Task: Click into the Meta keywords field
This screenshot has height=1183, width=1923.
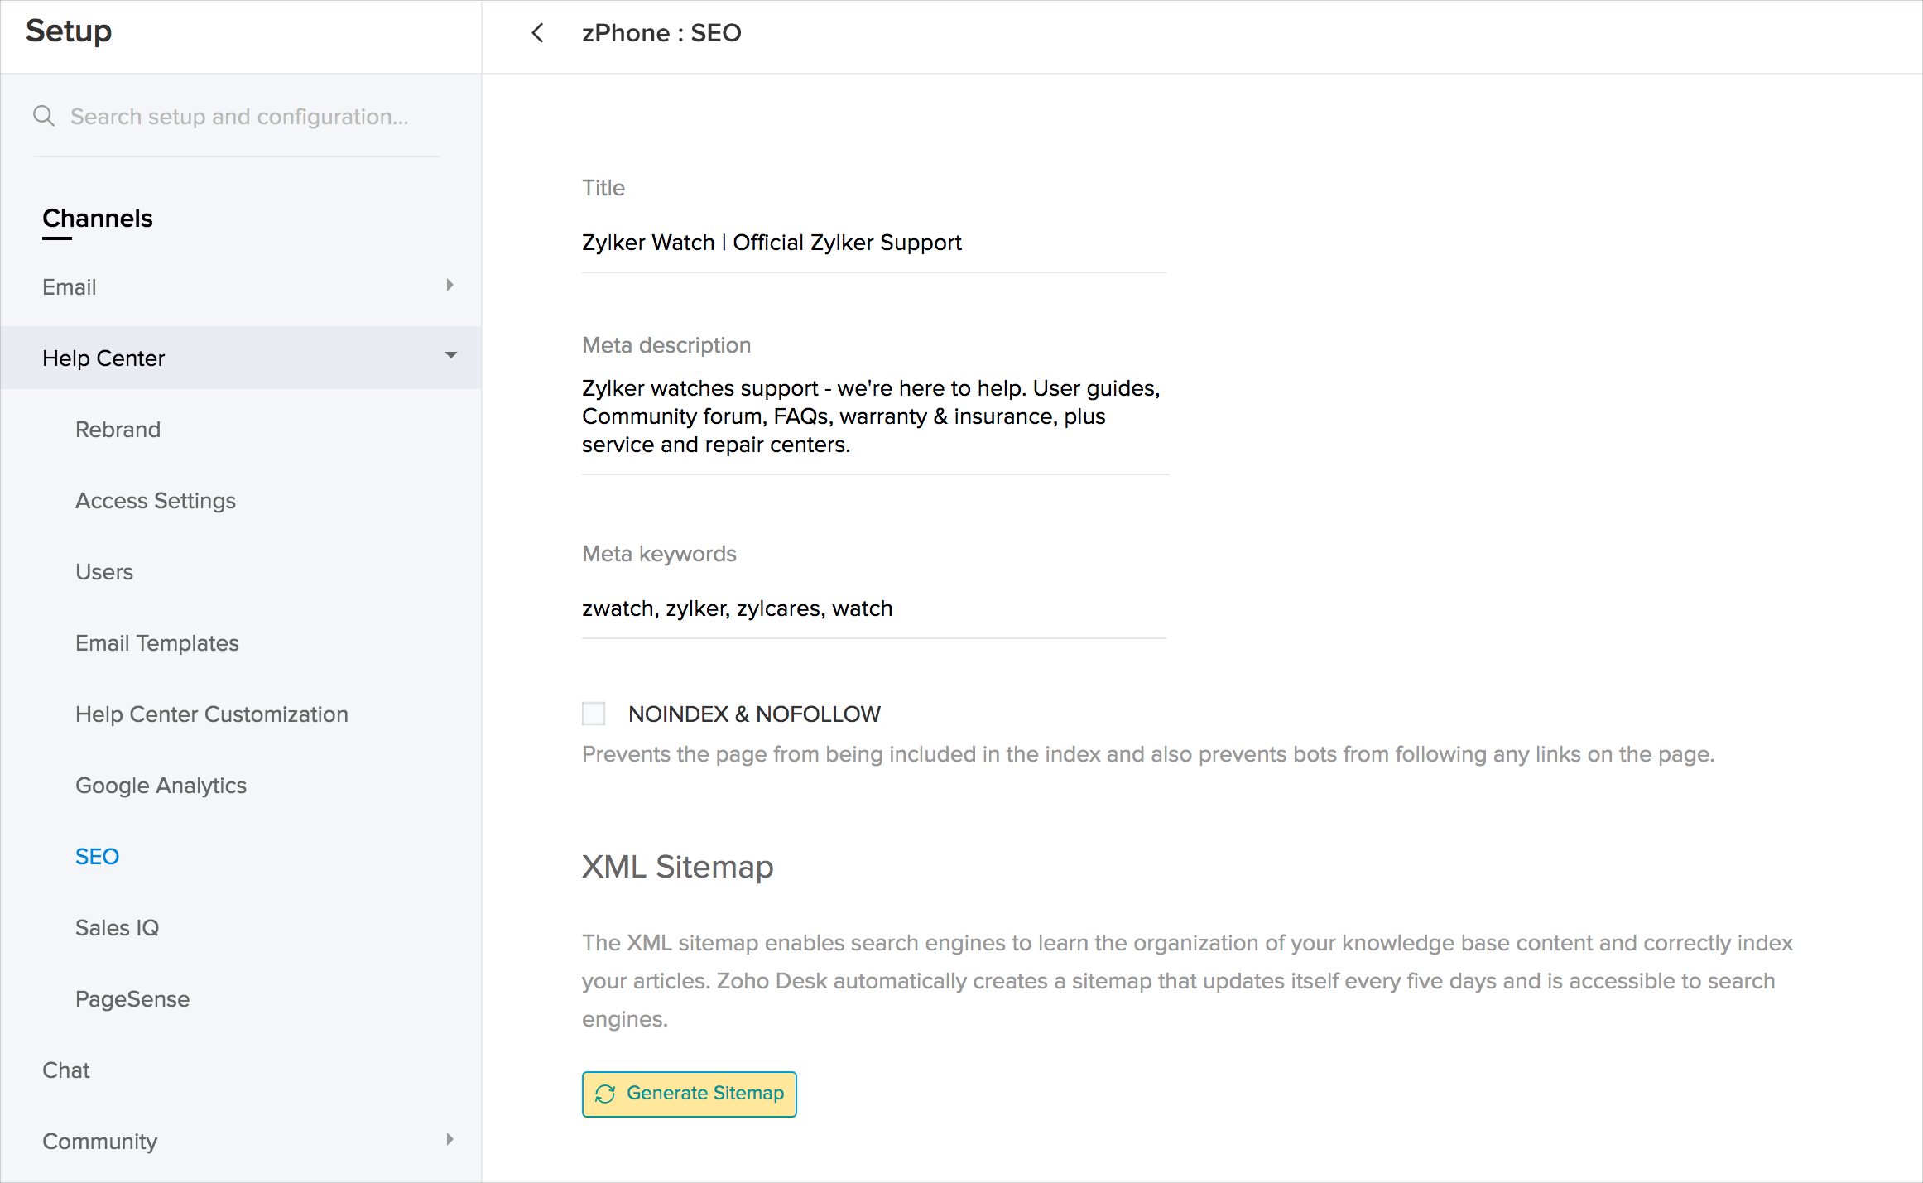Action: click(x=873, y=609)
